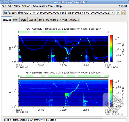The width and height of the screenshot is (129, 122).
Task: Click the data URI address field
Action: click(57, 13)
